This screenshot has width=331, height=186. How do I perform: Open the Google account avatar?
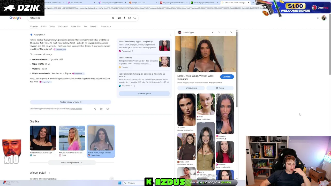(x=324, y=18)
